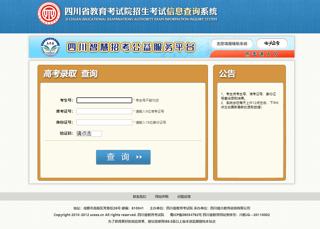Click the red Sichuan Examination Authority logo

click(x=49, y=13)
